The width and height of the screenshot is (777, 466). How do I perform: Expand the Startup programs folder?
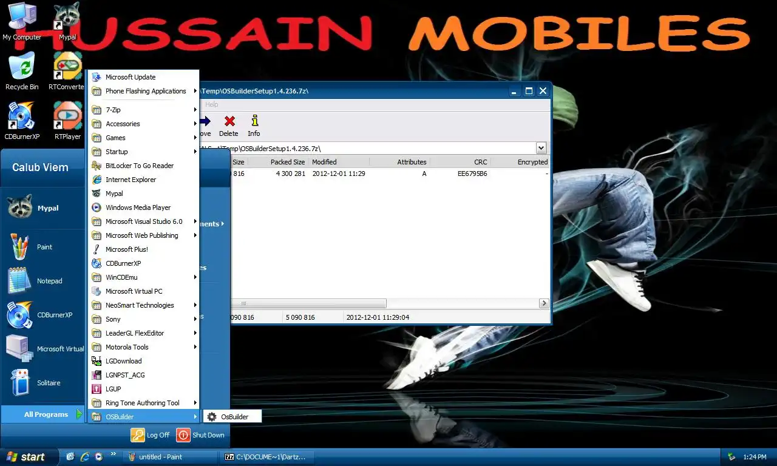click(144, 152)
